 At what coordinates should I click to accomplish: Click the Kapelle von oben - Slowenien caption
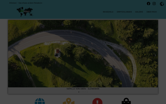83,89
